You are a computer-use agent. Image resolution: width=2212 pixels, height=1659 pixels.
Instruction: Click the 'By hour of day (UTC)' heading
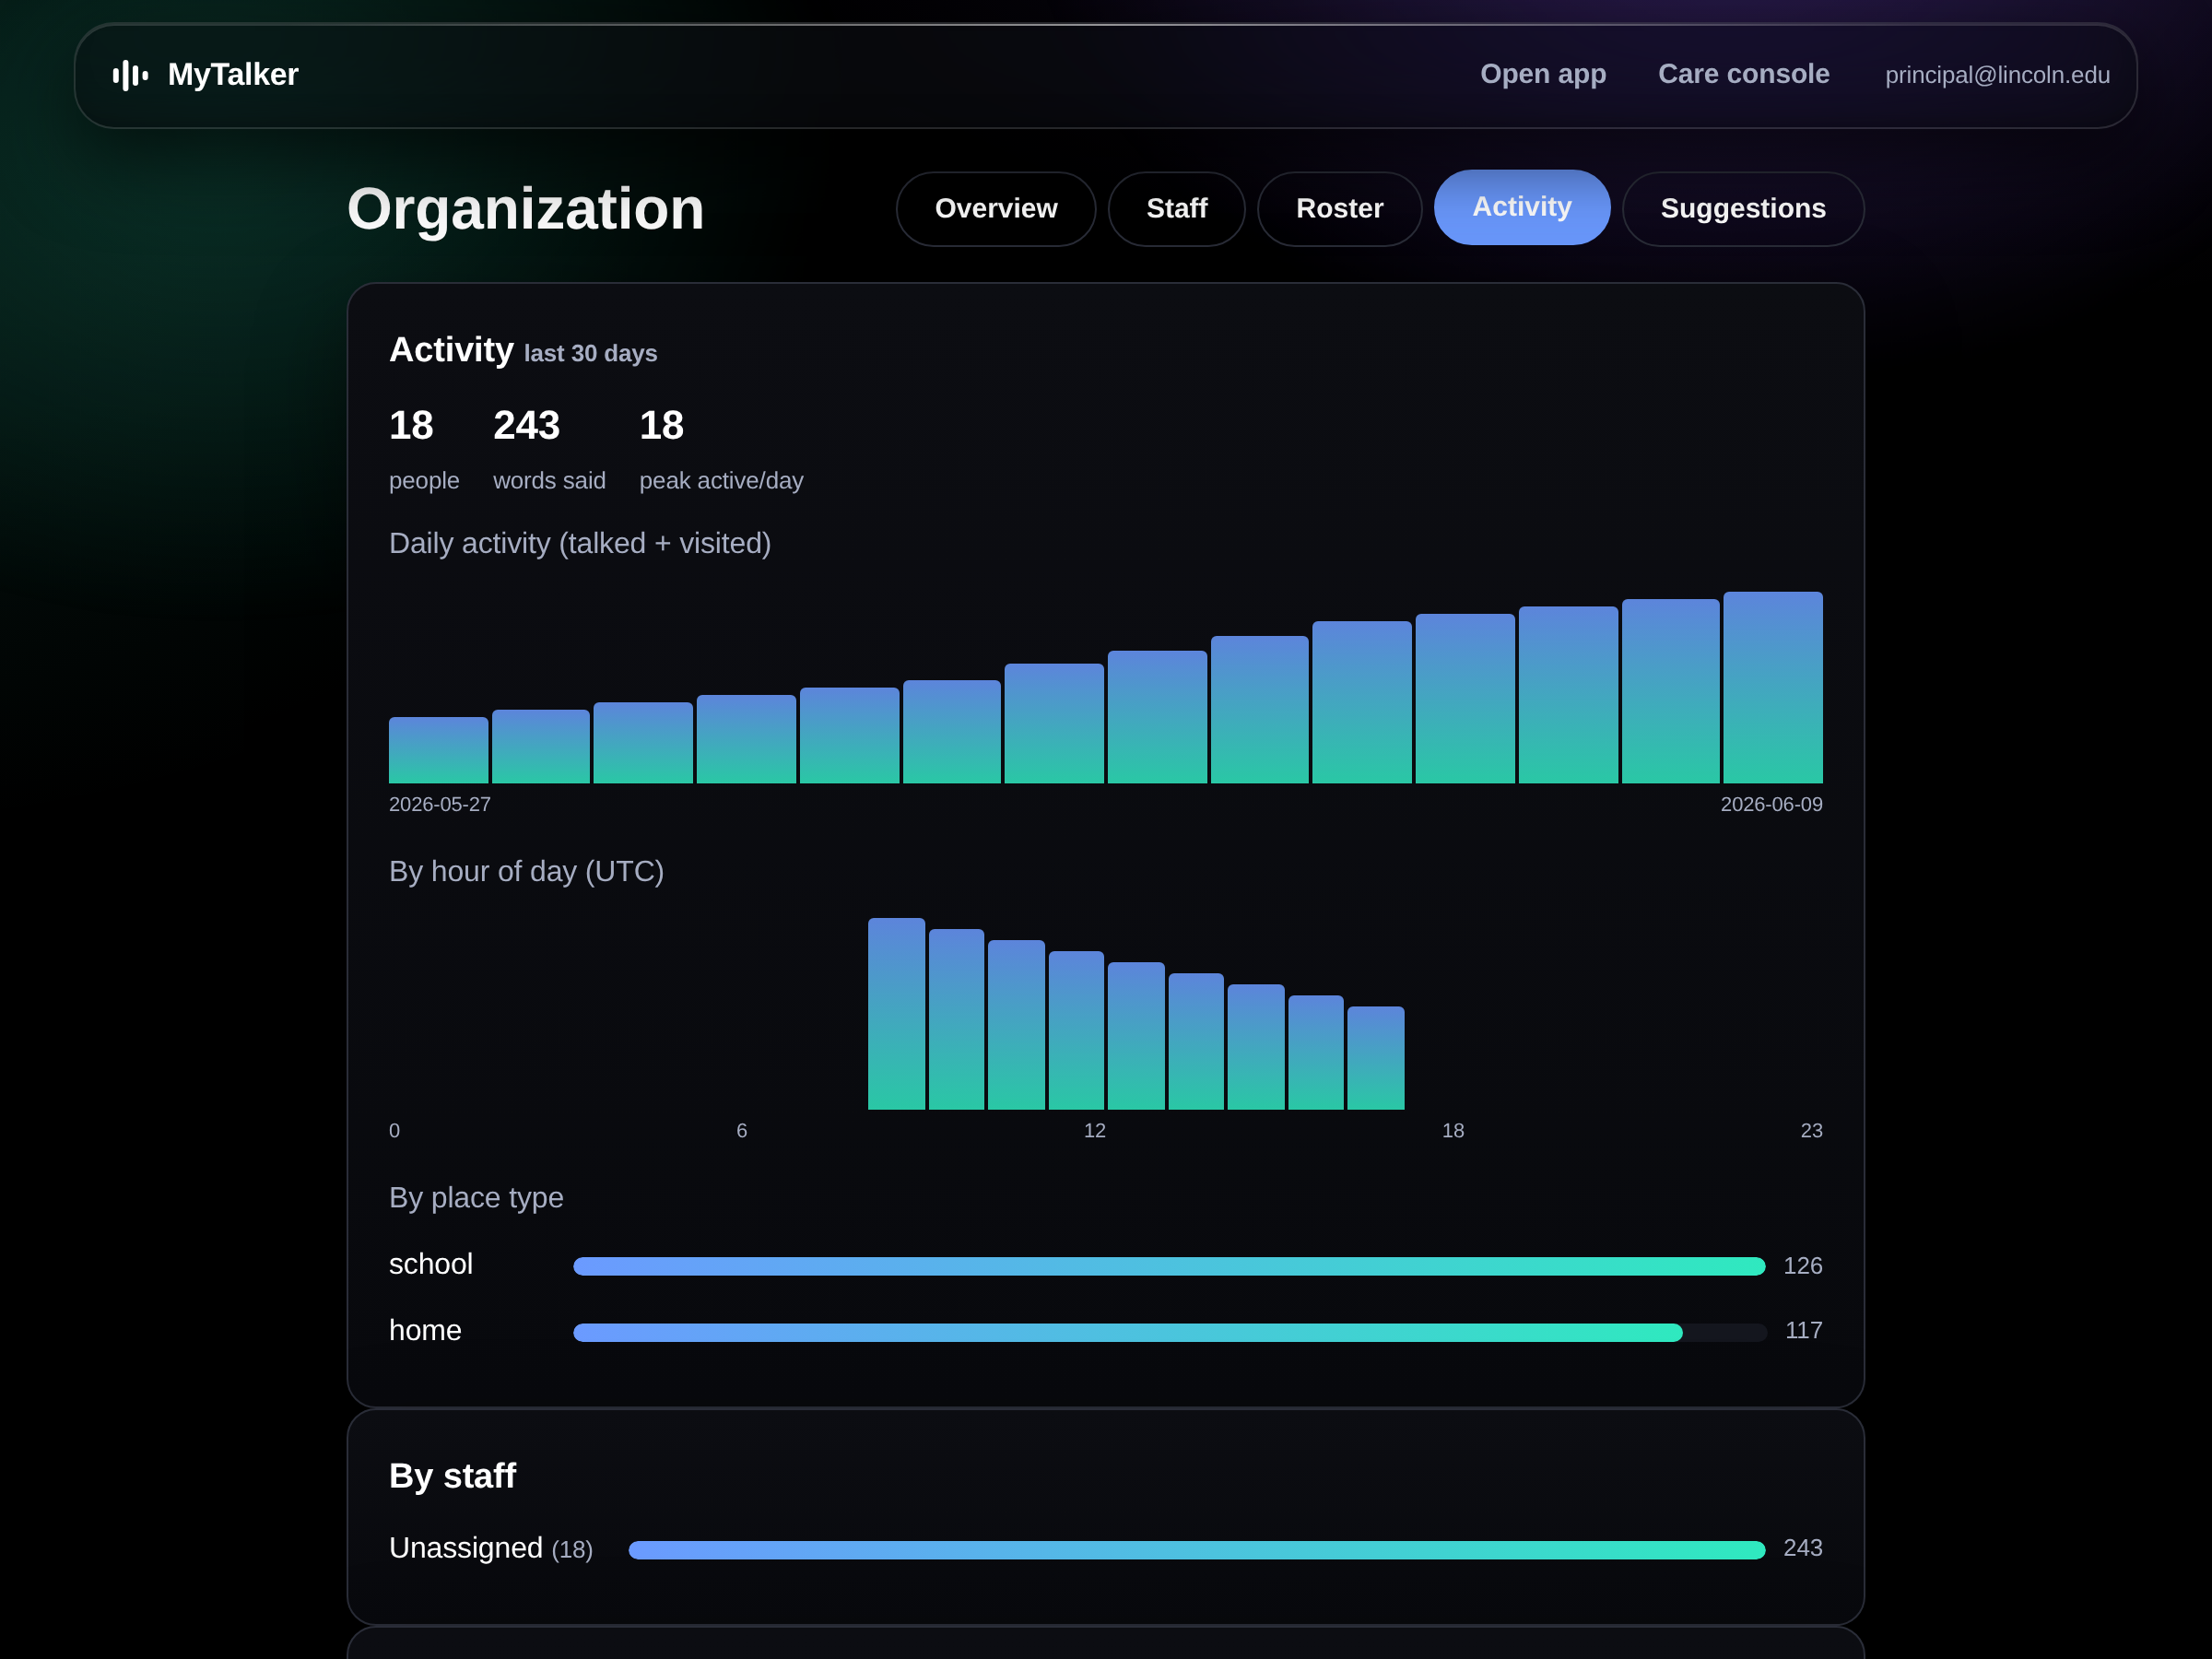click(526, 872)
